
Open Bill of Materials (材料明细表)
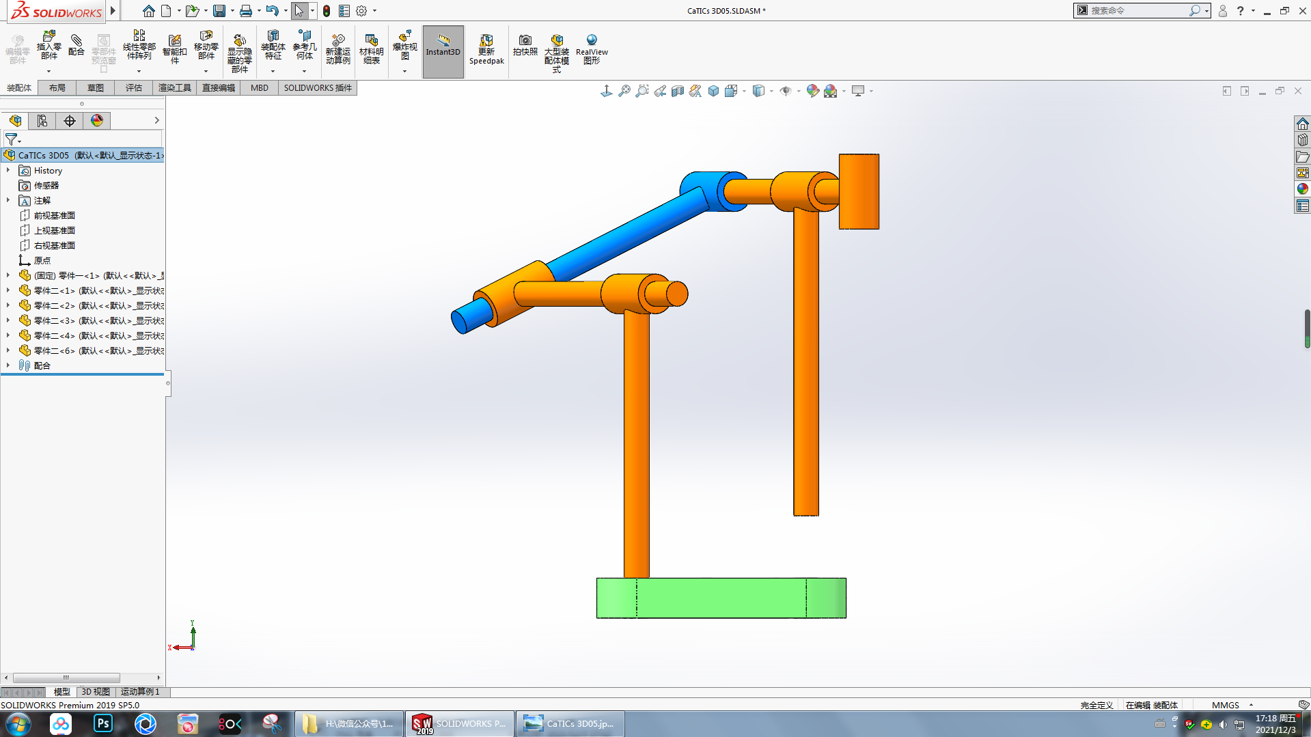pos(371,49)
